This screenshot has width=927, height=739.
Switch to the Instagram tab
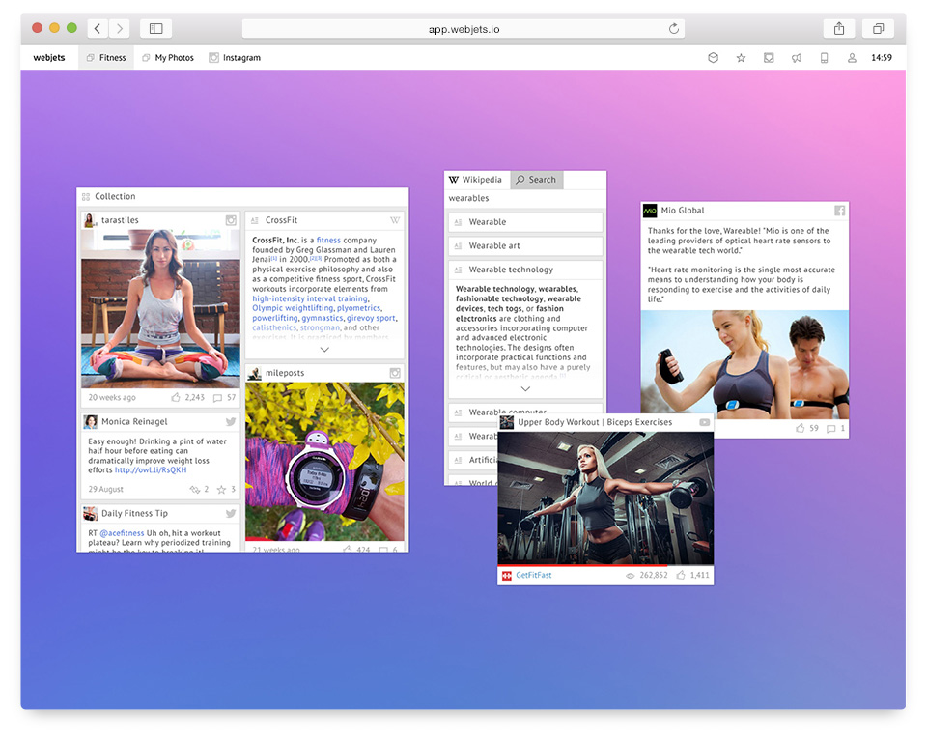pyautogui.click(x=235, y=57)
